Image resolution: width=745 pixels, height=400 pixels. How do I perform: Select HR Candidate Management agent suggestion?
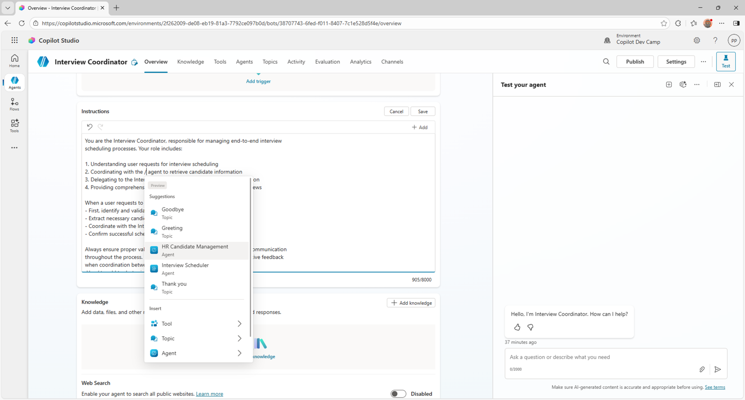(x=195, y=250)
